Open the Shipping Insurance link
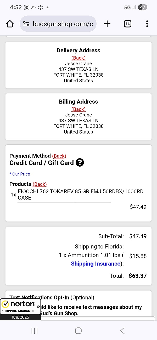Viewport: 157px width, 340px height. point(96,264)
